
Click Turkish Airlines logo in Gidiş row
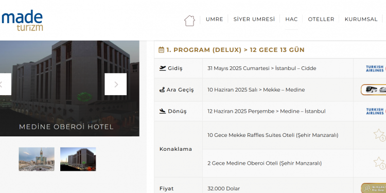click(x=376, y=68)
